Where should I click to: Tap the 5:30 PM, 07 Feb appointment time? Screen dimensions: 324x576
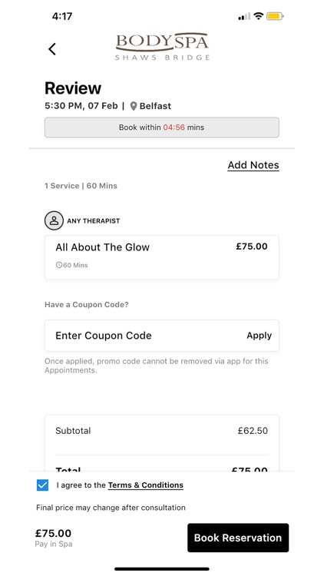click(x=81, y=106)
